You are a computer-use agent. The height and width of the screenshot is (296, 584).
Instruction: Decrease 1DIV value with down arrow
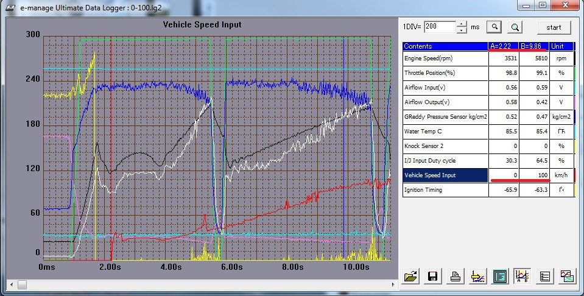(x=462, y=30)
